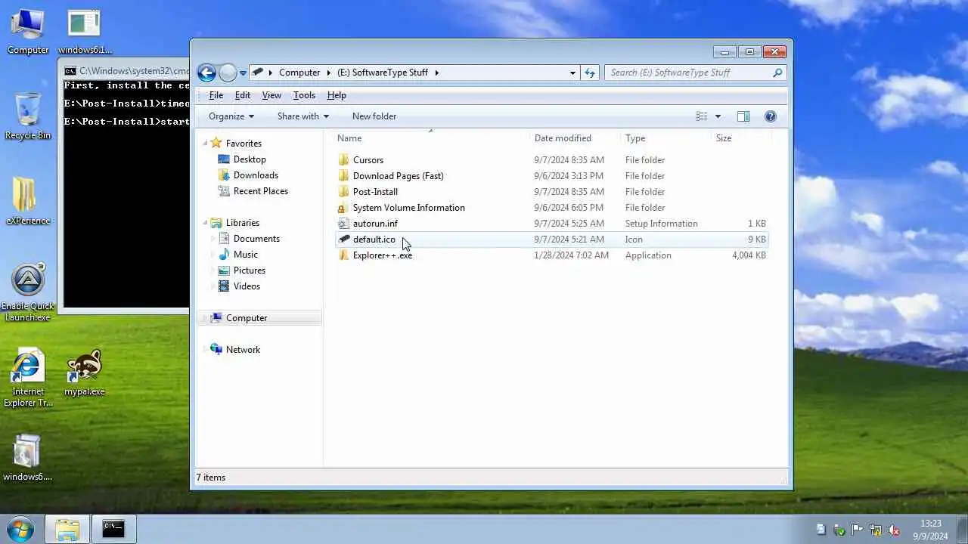Select the autorun.inf file icon
This screenshot has width=968, height=544.
(x=343, y=224)
